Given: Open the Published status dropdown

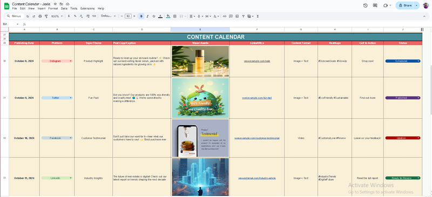Looking at the screenshot, I should [418, 98].
